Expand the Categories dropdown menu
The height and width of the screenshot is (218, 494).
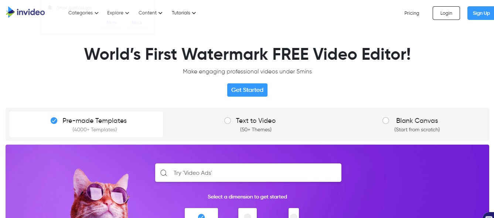click(84, 13)
